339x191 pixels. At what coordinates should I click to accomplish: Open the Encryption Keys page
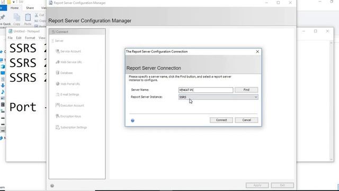(70, 116)
